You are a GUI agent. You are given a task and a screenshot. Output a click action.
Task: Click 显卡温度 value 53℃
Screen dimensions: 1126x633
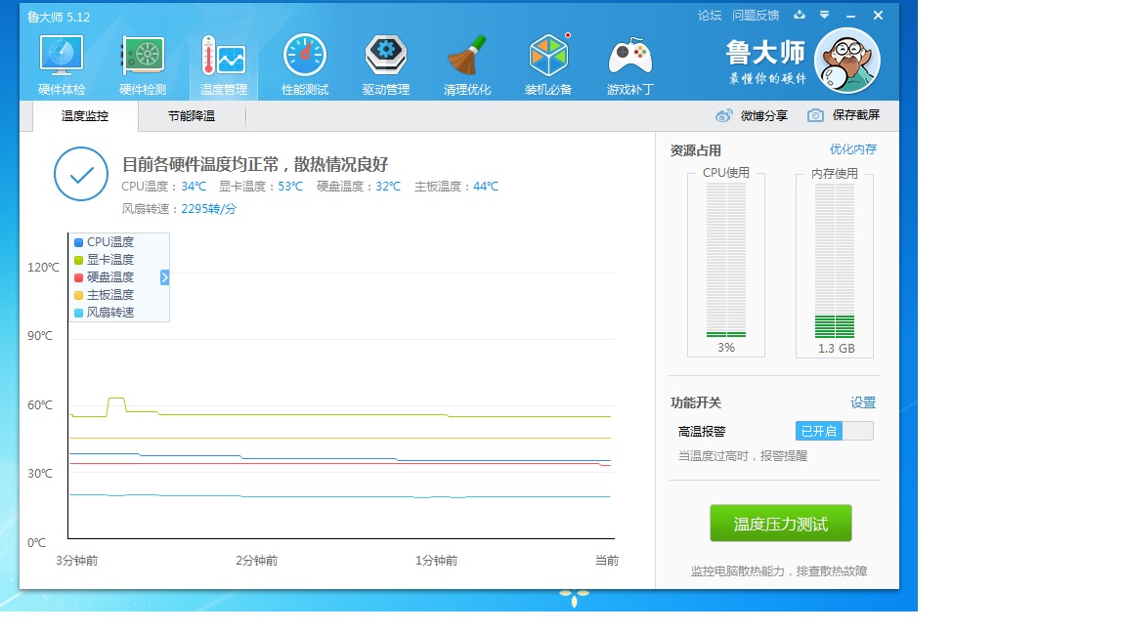pyautogui.click(x=291, y=186)
